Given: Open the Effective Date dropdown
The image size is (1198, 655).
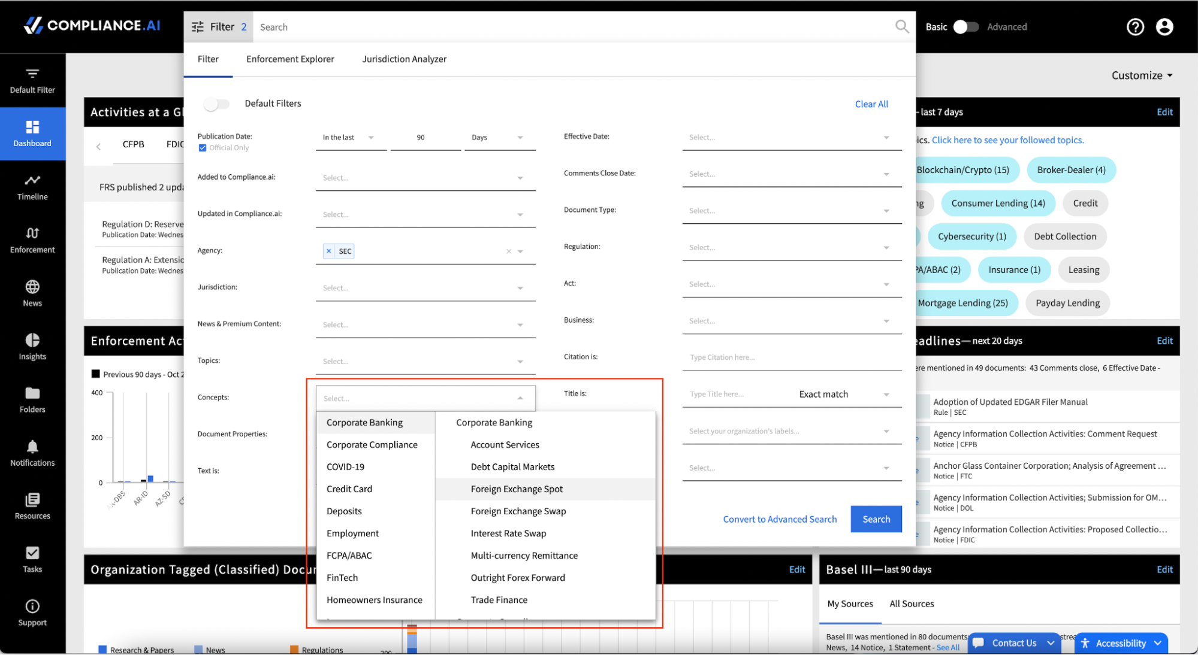Looking at the screenshot, I should 792,138.
